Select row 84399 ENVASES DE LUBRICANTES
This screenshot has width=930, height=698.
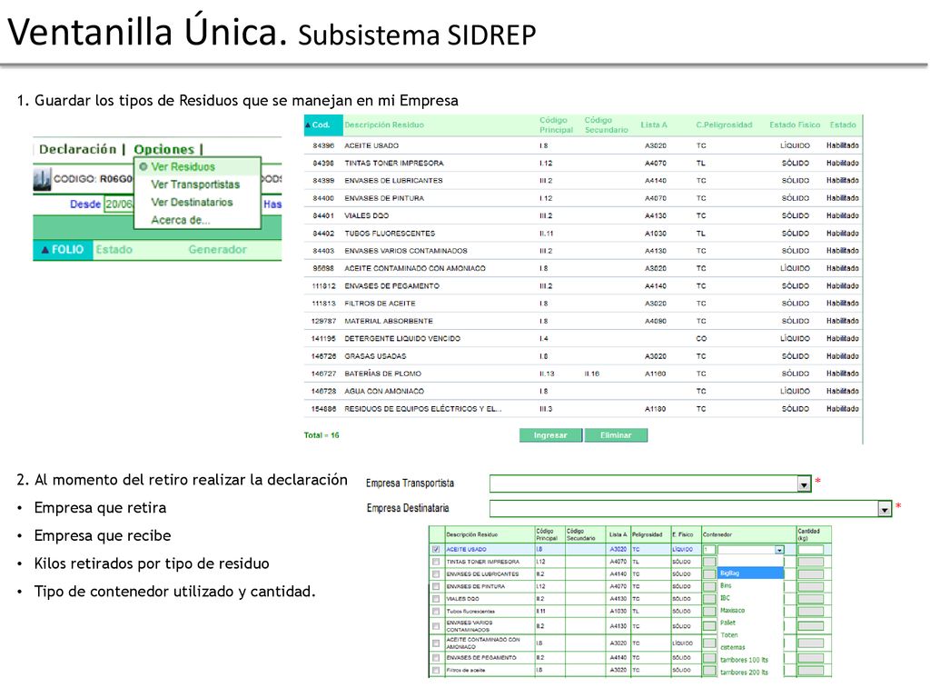583,181
